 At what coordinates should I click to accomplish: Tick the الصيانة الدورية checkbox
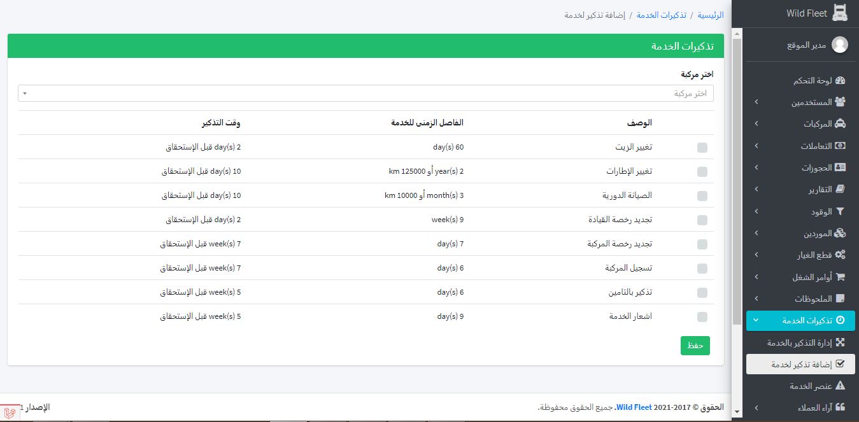pos(702,196)
